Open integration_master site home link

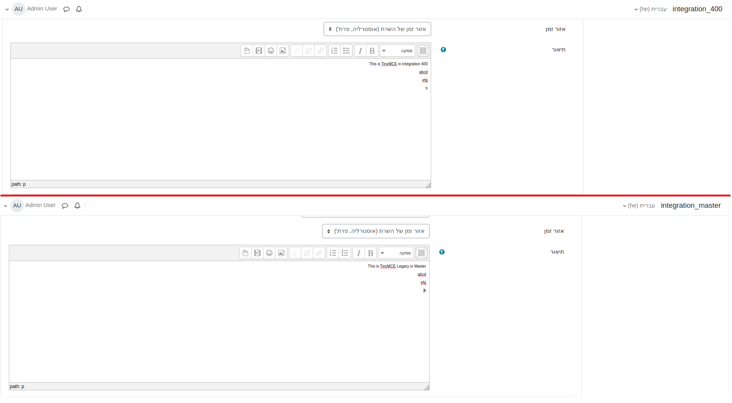tap(691, 205)
